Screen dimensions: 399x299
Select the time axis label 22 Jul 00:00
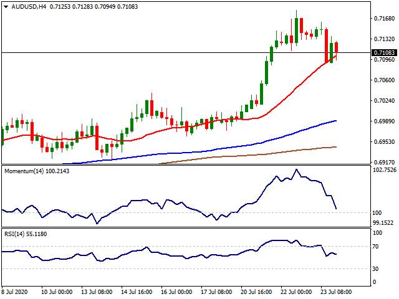coord(296,292)
